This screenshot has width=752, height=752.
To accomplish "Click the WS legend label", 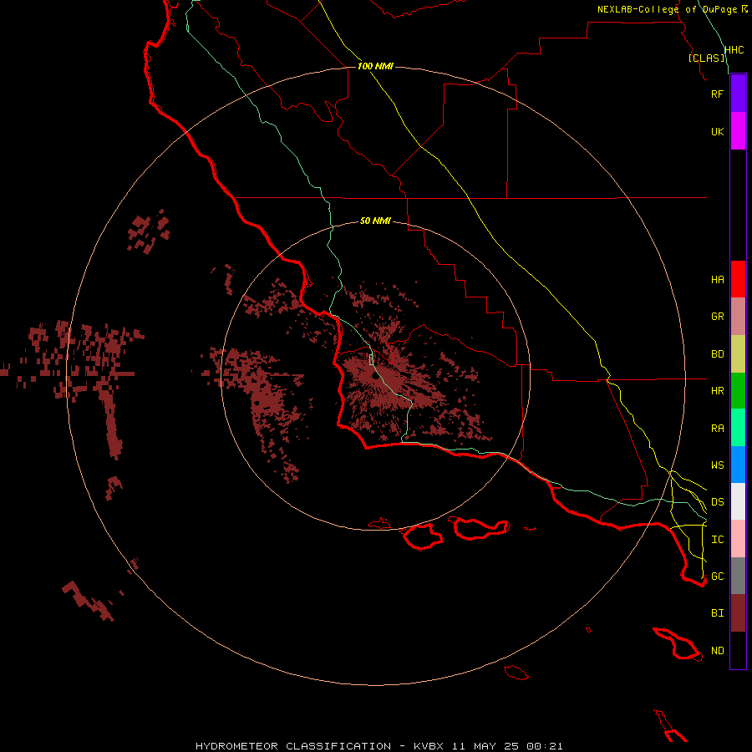I will coord(717,465).
